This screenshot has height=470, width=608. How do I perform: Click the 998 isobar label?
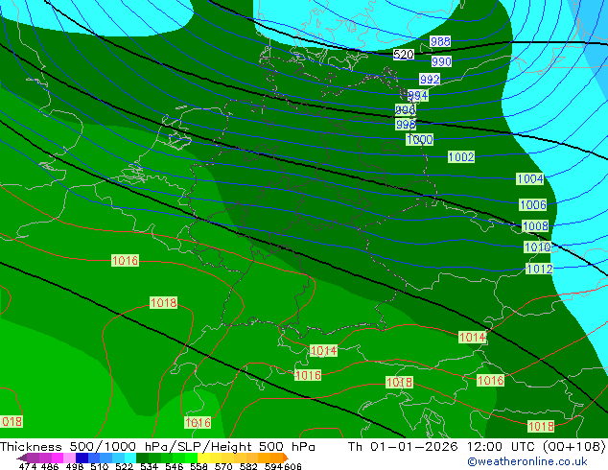pos(406,125)
